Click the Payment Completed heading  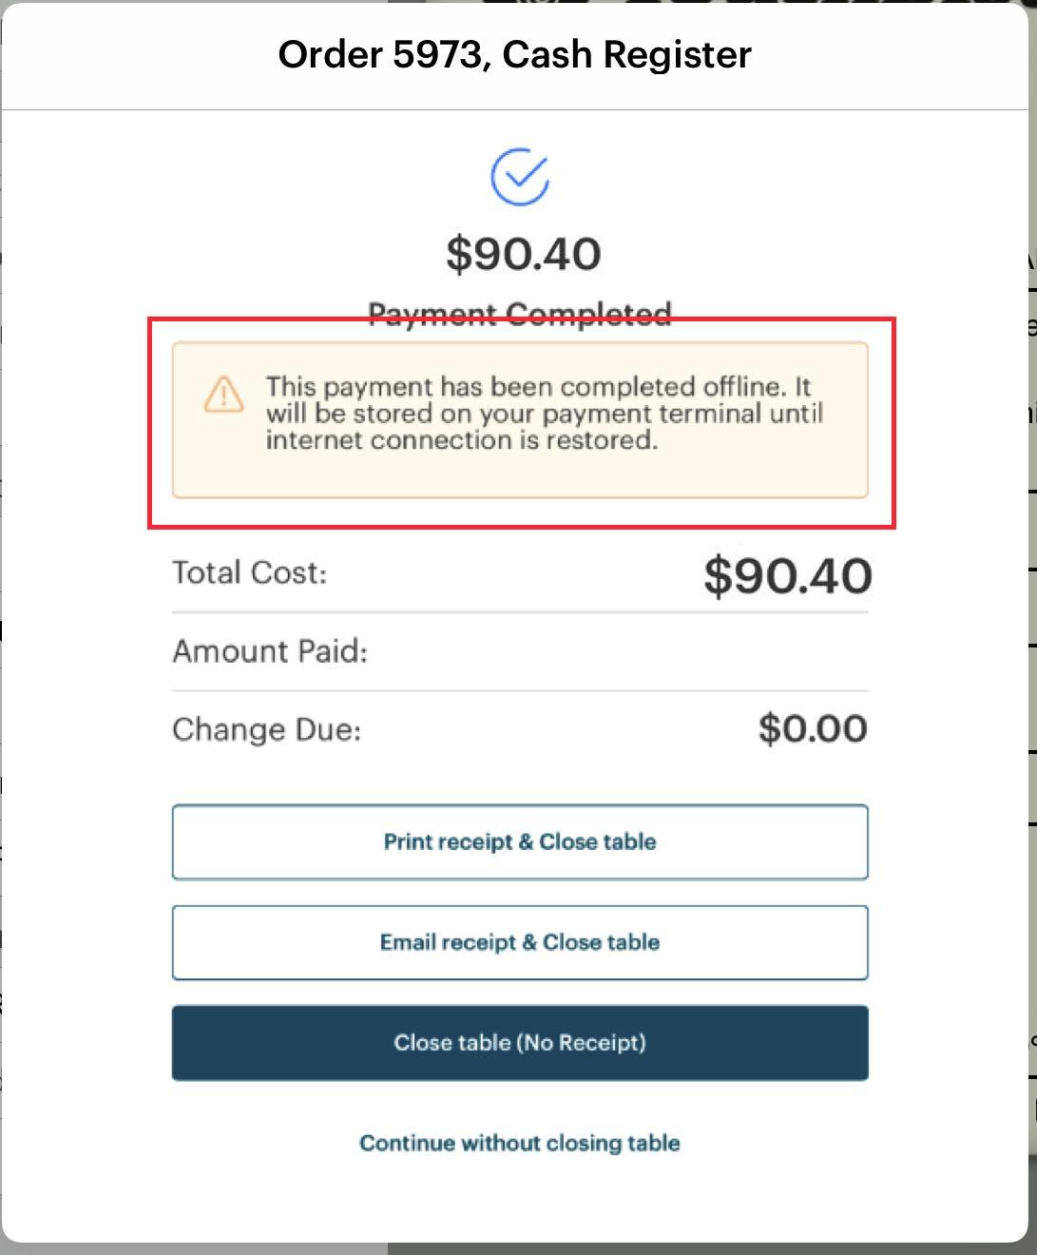click(520, 312)
